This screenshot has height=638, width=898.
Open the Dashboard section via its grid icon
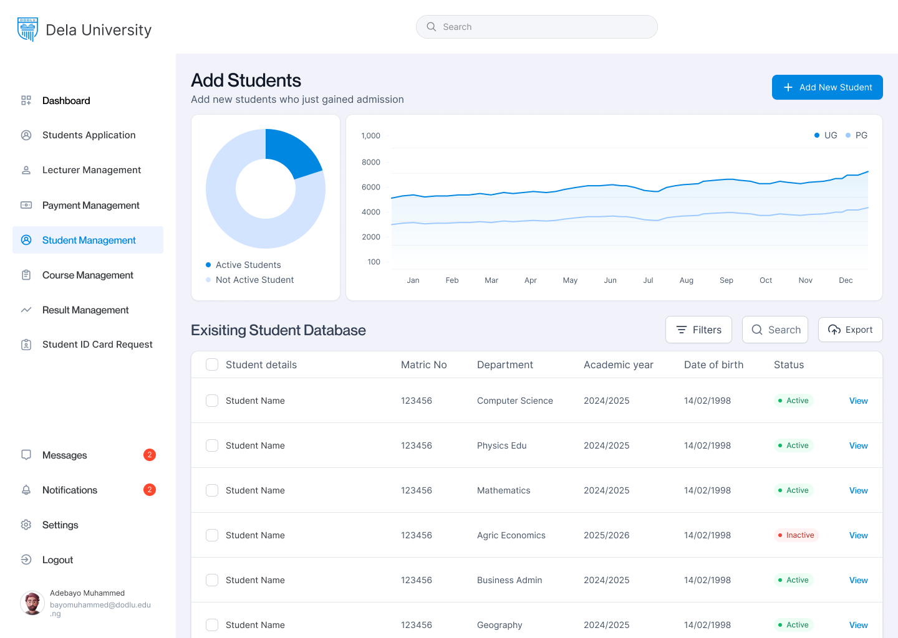26,100
